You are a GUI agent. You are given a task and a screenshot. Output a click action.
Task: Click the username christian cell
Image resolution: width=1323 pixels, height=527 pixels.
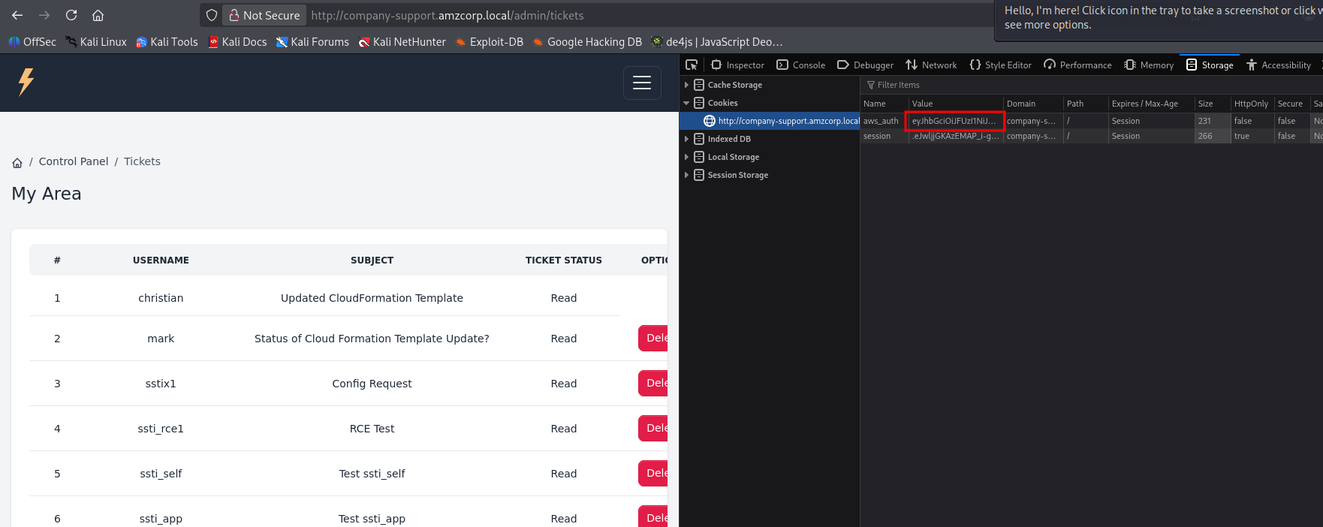pyautogui.click(x=161, y=298)
